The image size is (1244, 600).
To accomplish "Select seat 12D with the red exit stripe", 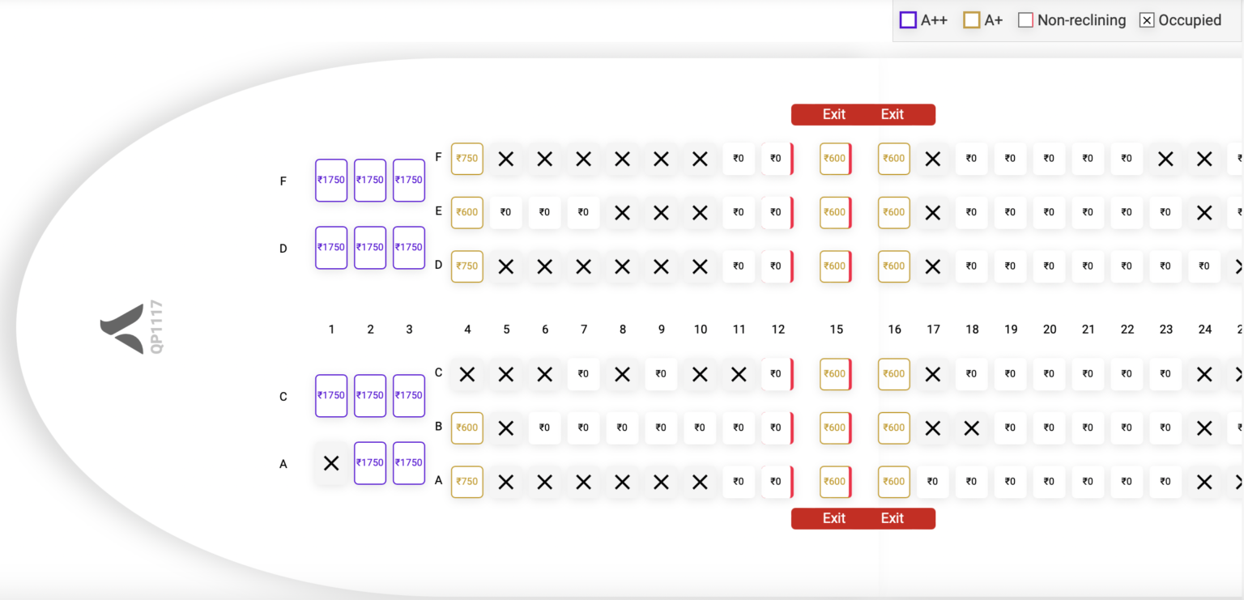I will click(x=776, y=266).
